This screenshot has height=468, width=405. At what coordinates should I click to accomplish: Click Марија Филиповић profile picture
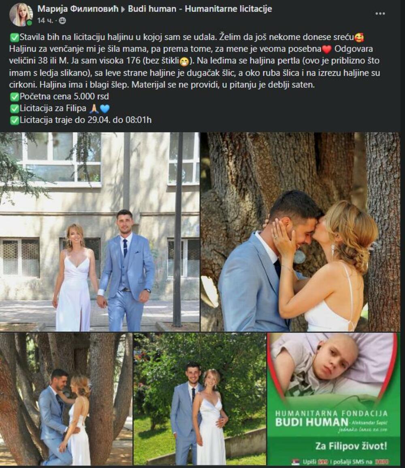point(21,14)
